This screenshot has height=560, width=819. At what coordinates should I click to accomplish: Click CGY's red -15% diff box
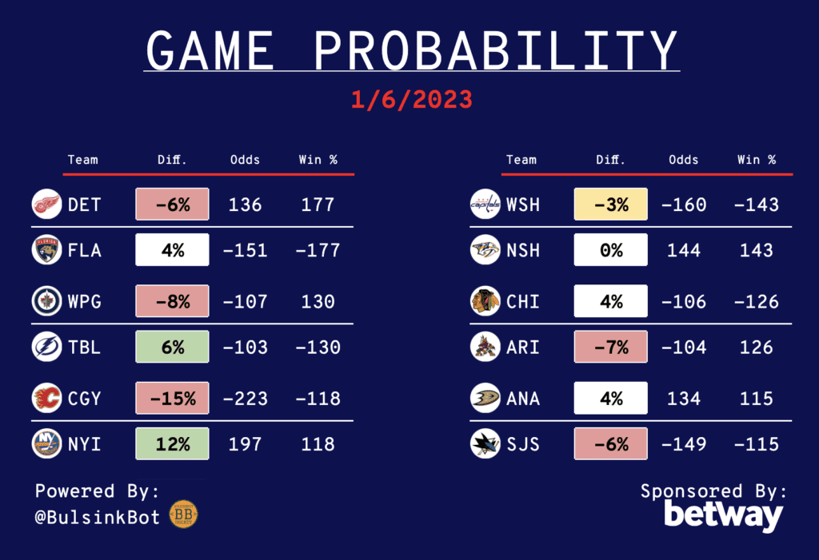pyautogui.click(x=172, y=398)
